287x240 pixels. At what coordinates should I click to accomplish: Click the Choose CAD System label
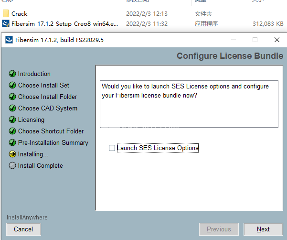[x=48, y=108]
